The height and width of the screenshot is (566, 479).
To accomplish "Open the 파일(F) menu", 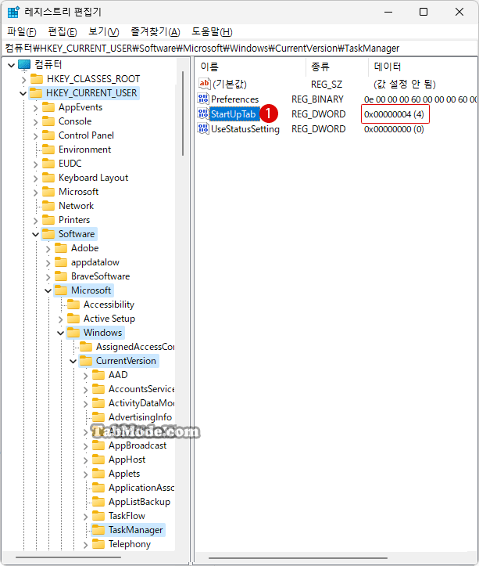I will 22,32.
